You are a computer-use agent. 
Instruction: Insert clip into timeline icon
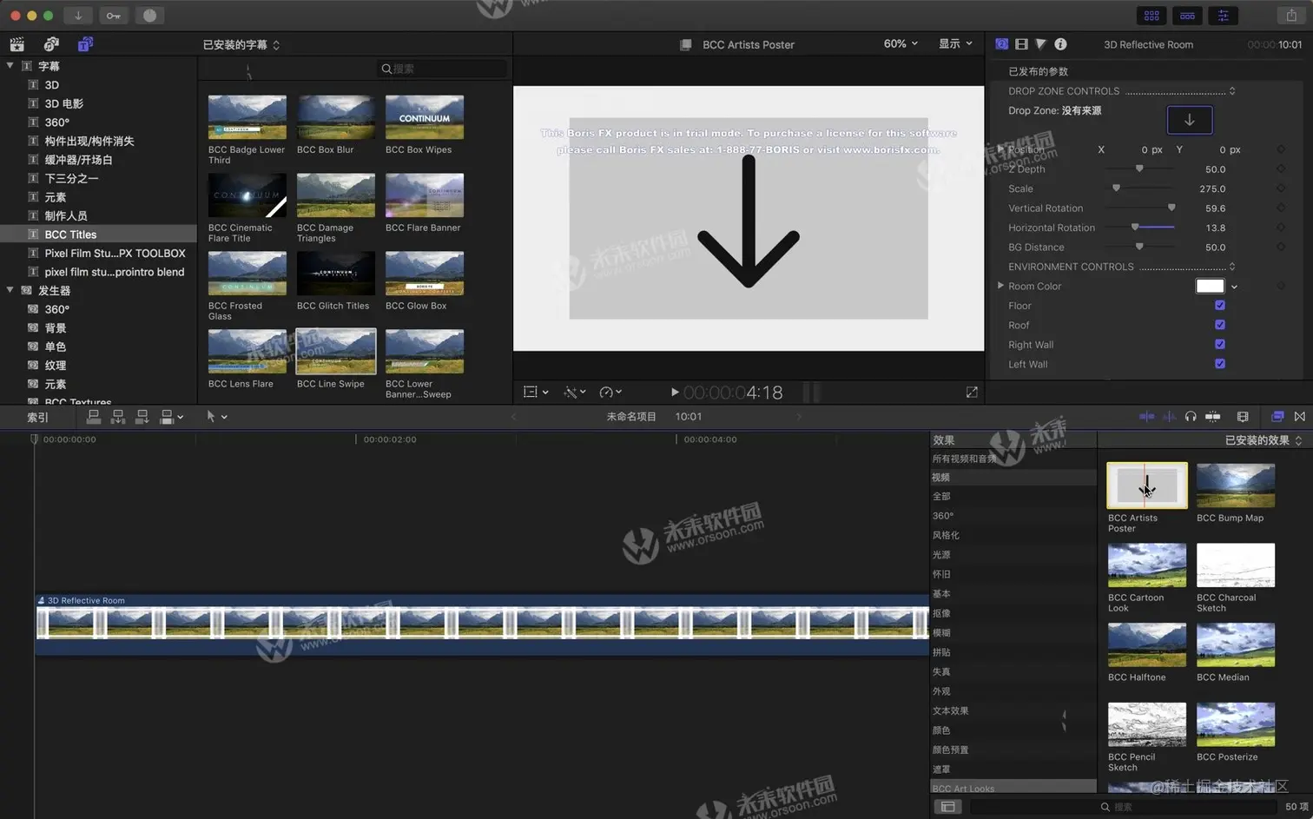click(x=118, y=417)
